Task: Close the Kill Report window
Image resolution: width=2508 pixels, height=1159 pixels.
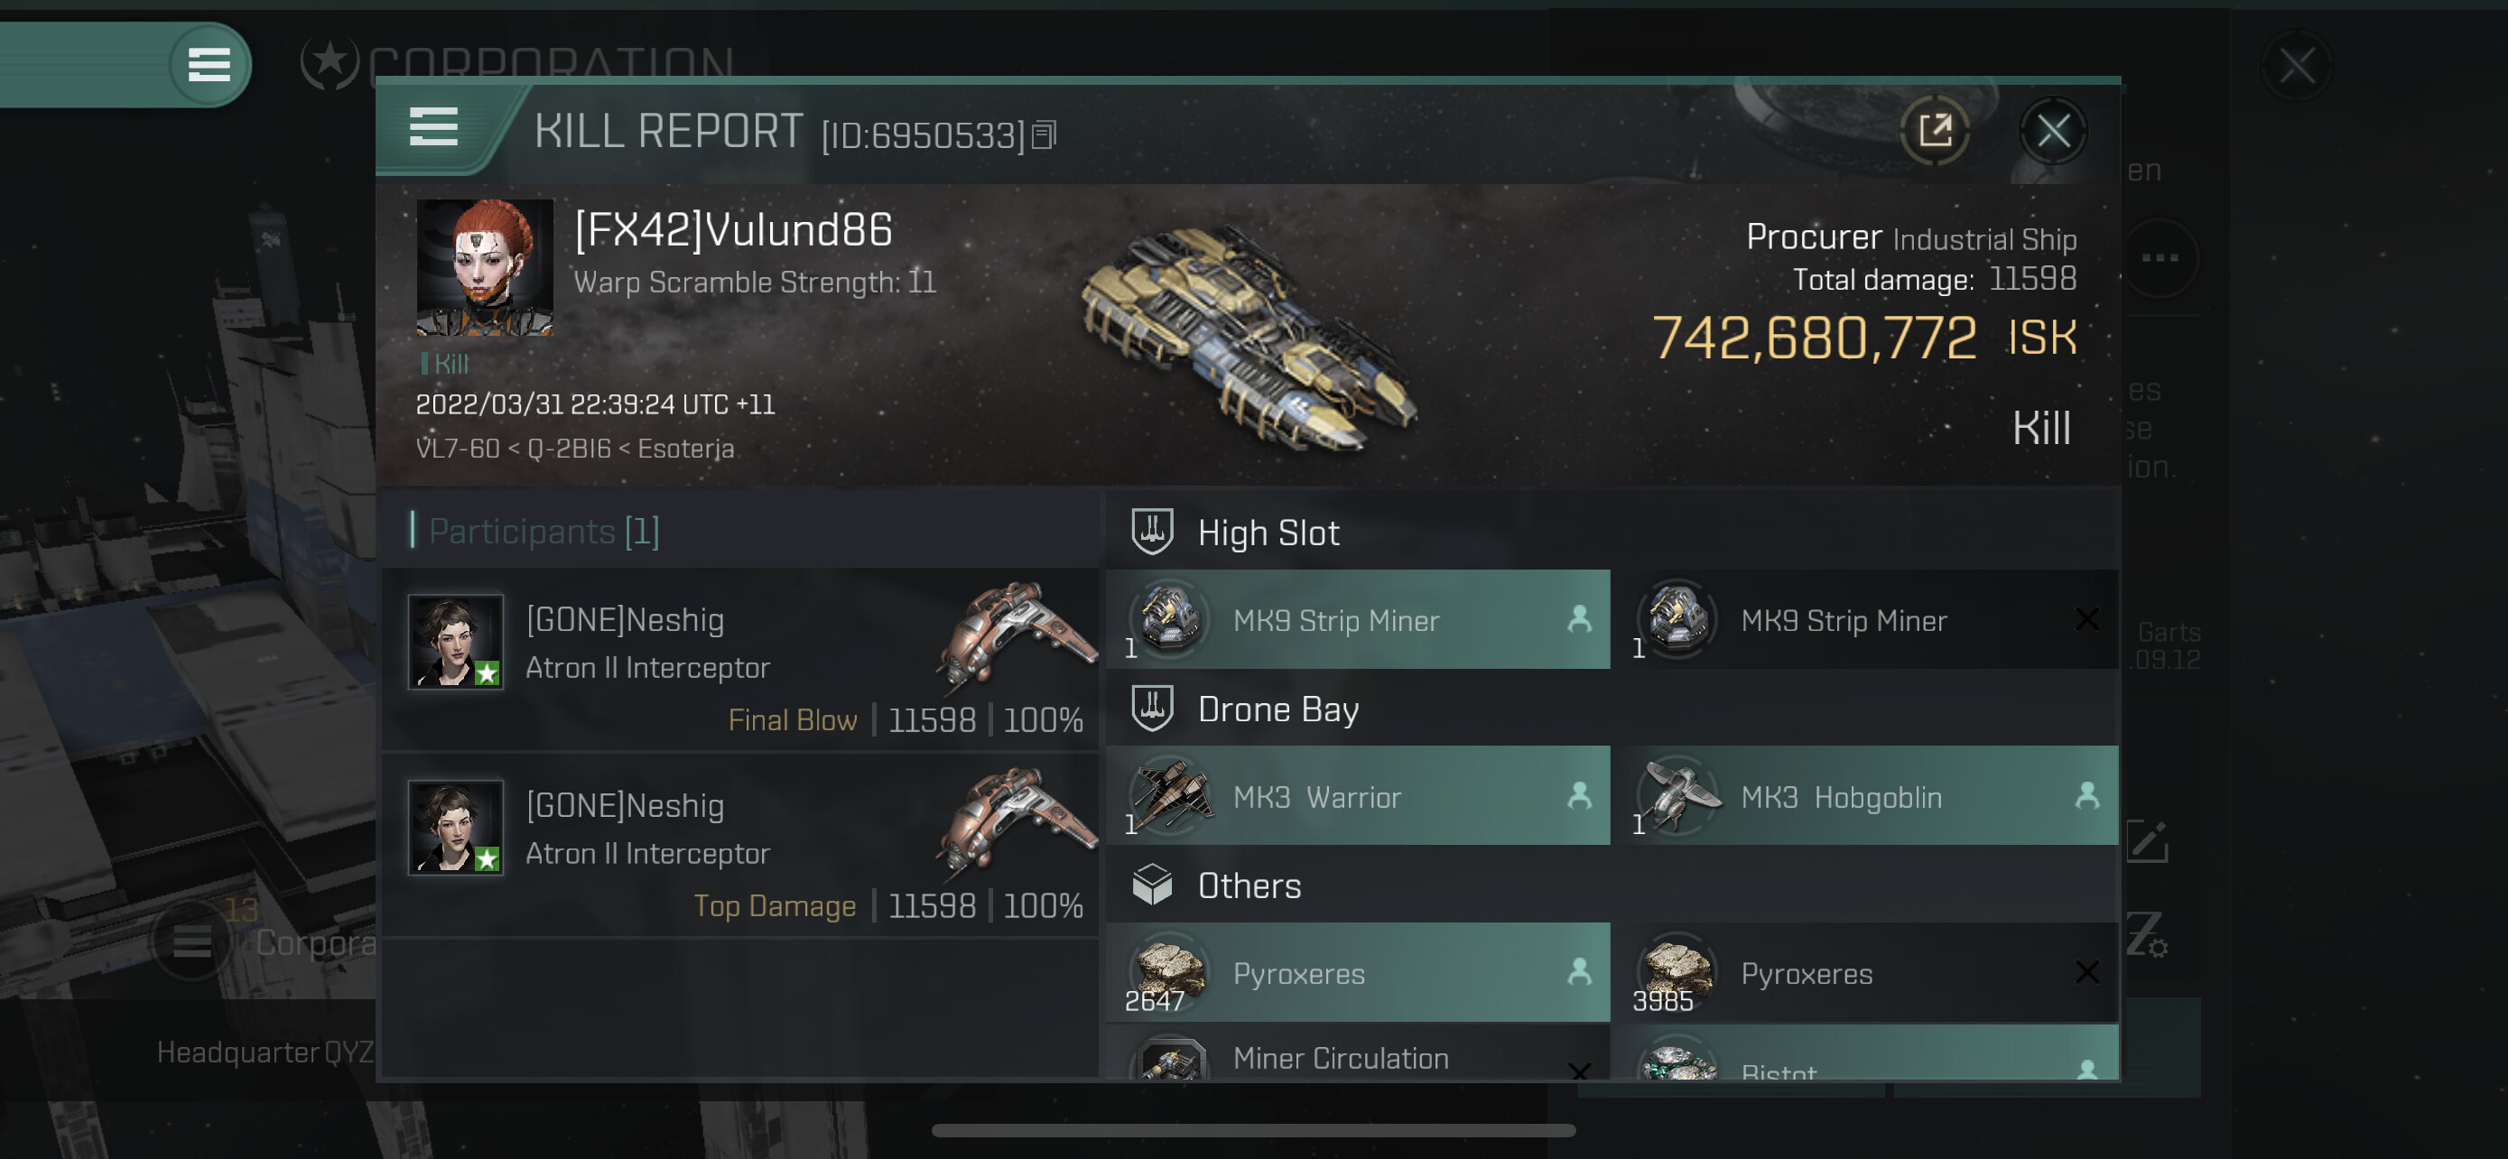Action: (2053, 130)
